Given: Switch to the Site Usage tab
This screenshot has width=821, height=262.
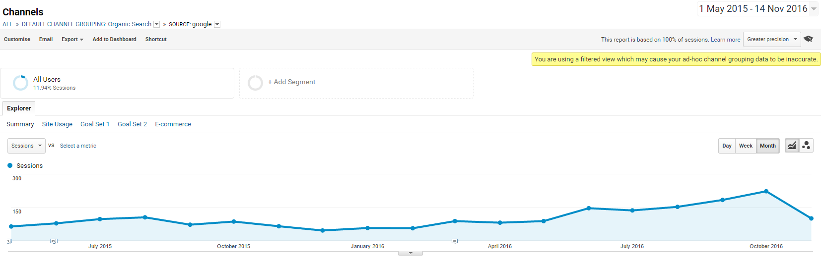Looking at the screenshot, I should tap(57, 124).
